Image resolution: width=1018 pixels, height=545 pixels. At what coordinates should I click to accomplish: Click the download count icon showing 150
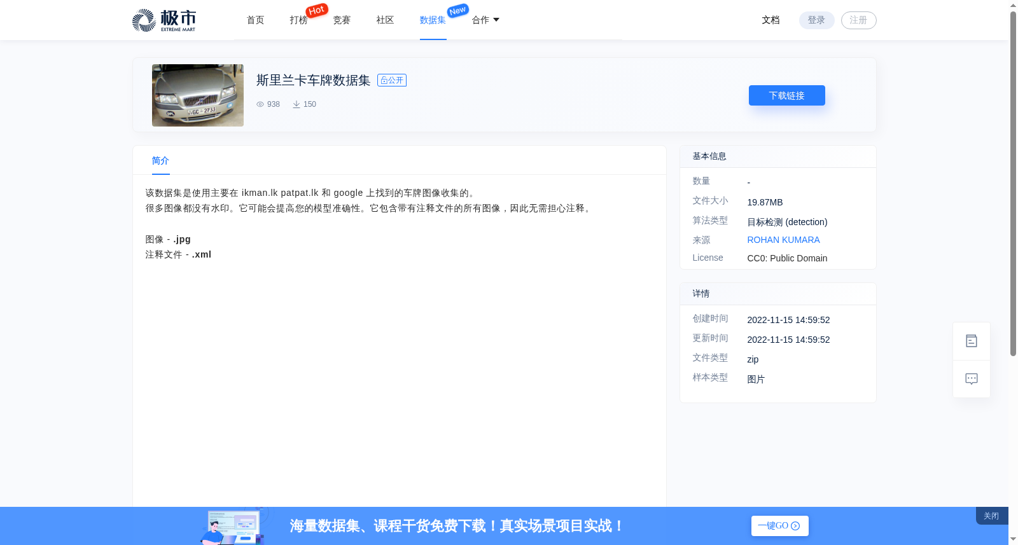click(x=296, y=104)
